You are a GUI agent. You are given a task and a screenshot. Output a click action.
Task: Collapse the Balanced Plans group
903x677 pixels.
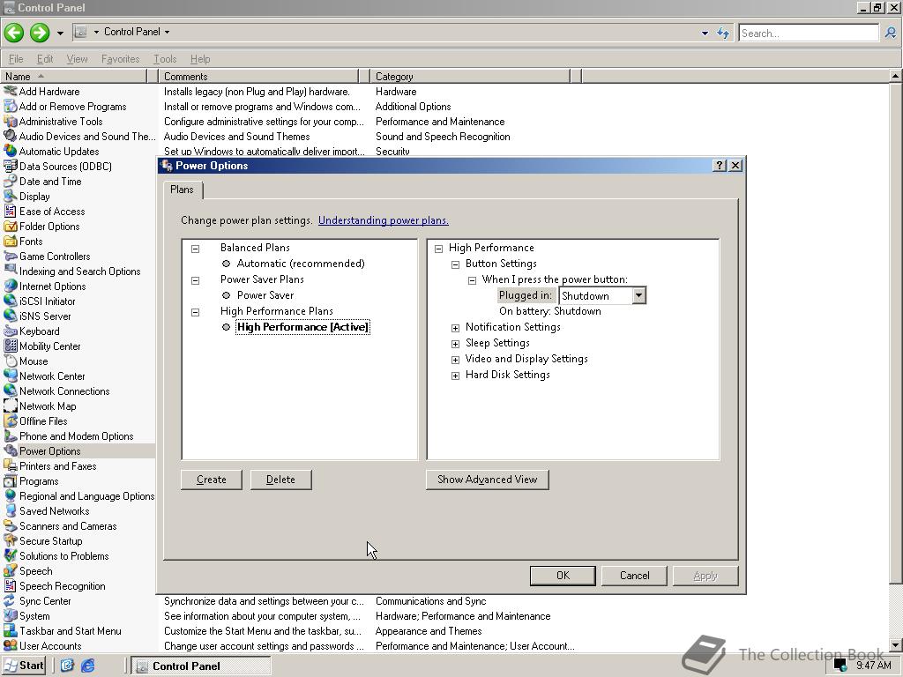pyautogui.click(x=195, y=249)
